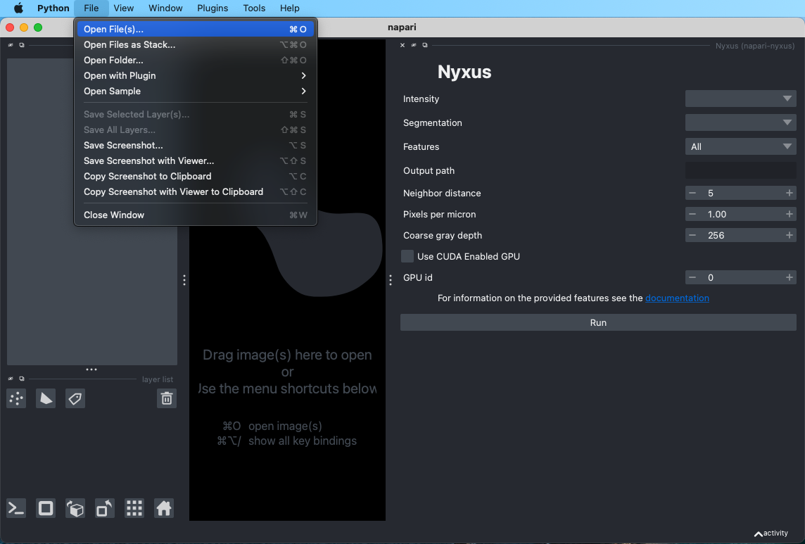Choose Copy Screenshot with Viewer to Clipboard
Image resolution: width=805 pixels, height=544 pixels.
point(195,191)
